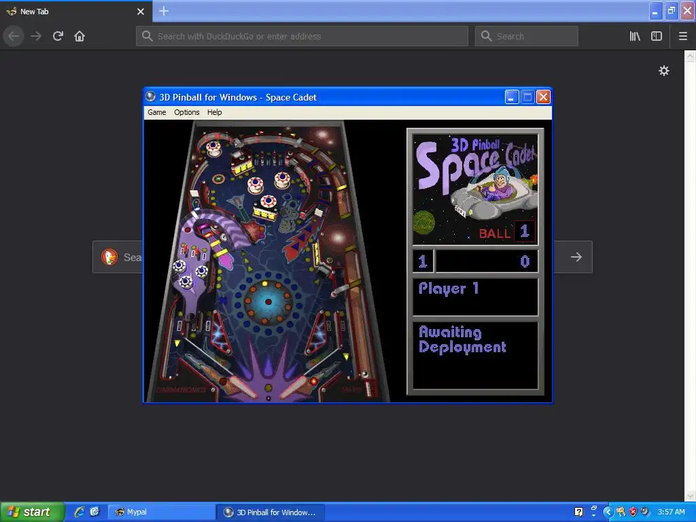Switch to 3D Pinball taskbar button
This screenshot has height=522, width=696.
pyautogui.click(x=271, y=512)
